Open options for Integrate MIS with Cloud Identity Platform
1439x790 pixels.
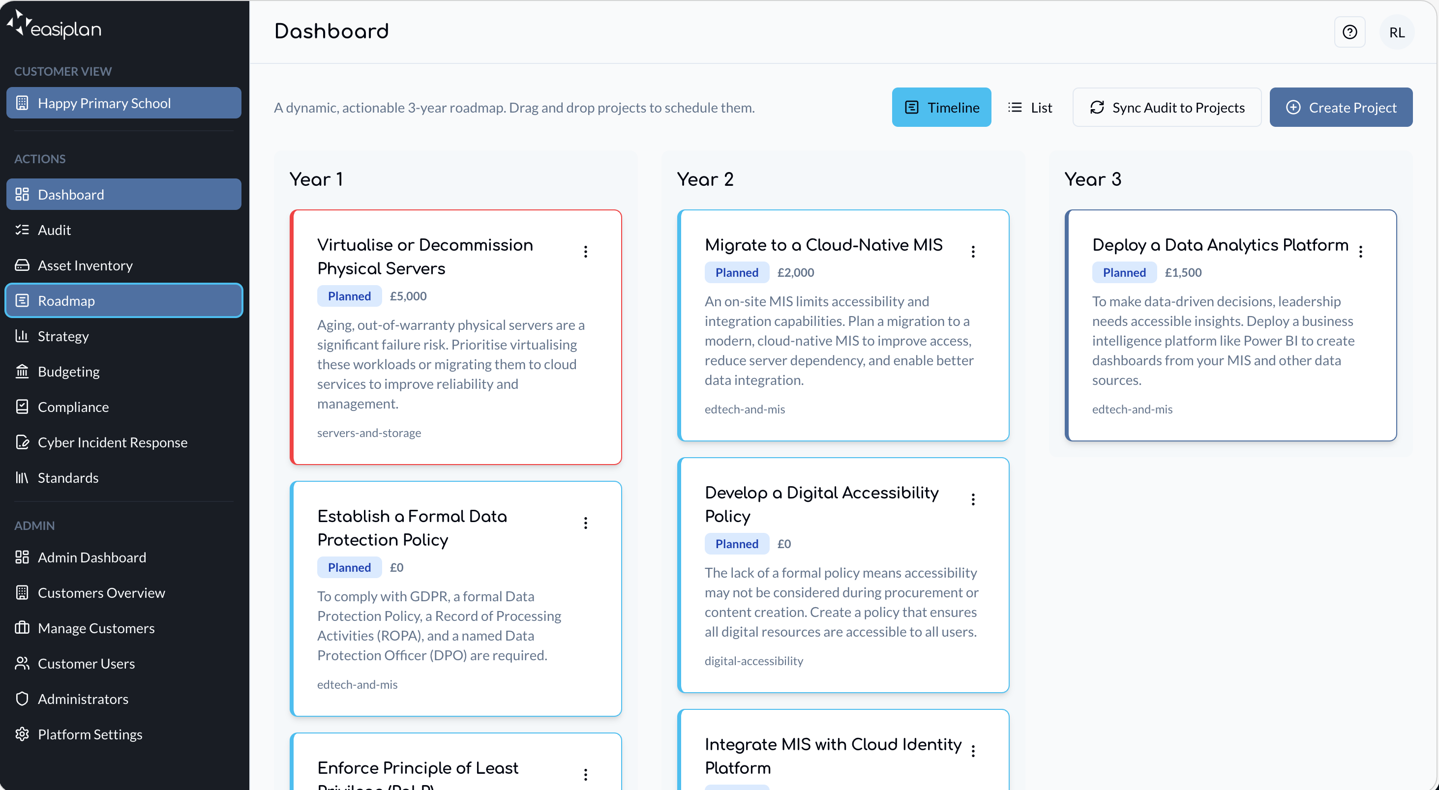point(973,751)
